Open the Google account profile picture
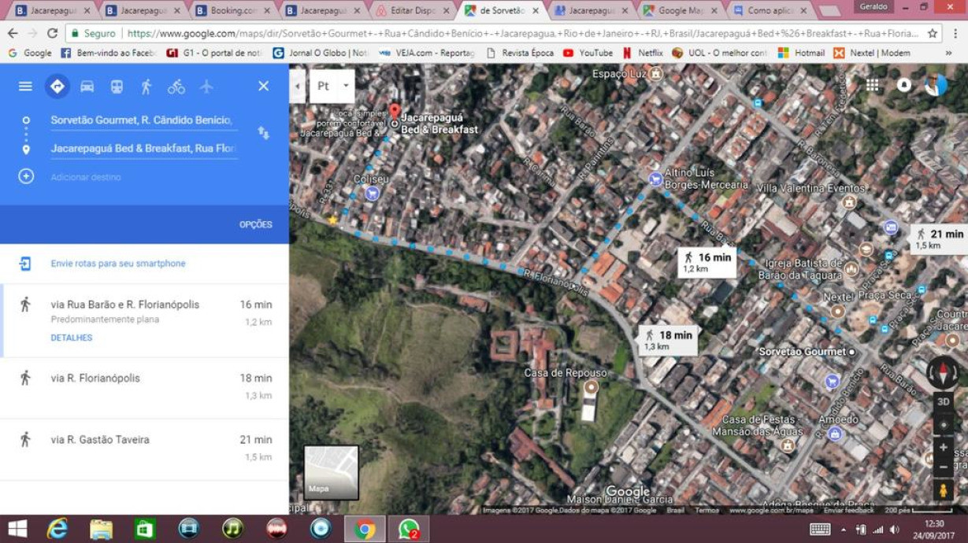Screen dimensions: 968x543 (936, 85)
